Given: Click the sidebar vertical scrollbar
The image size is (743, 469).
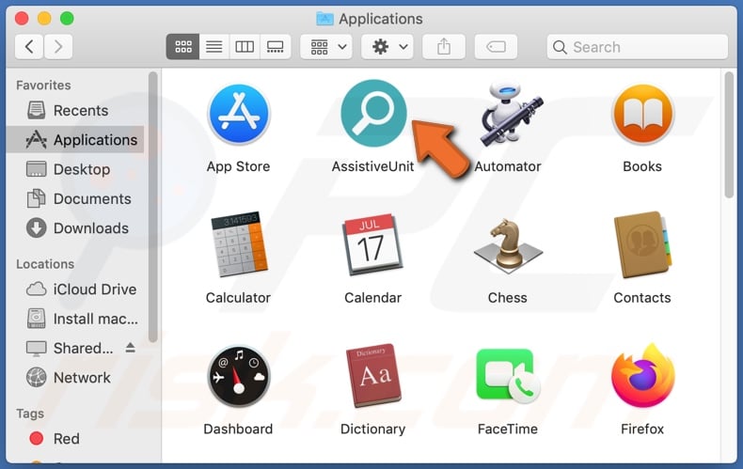Looking at the screenshot, I should coord(152,207).
